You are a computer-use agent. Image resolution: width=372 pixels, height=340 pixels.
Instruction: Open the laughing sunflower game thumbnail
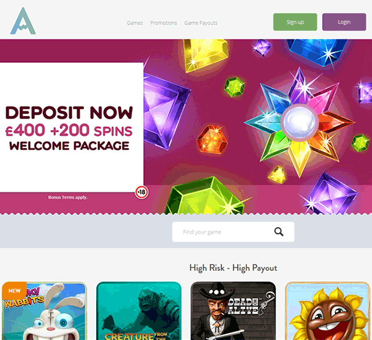pos(327,311)
